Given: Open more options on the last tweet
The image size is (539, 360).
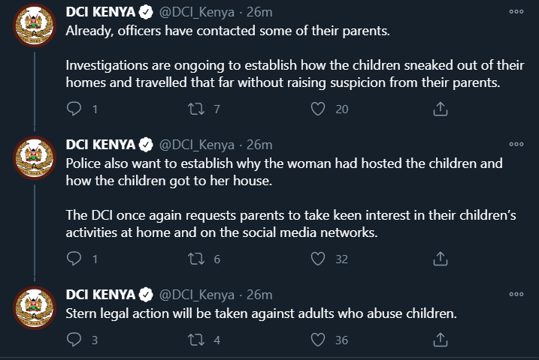Looking at the screenshot, I should (x=516, y=294).
